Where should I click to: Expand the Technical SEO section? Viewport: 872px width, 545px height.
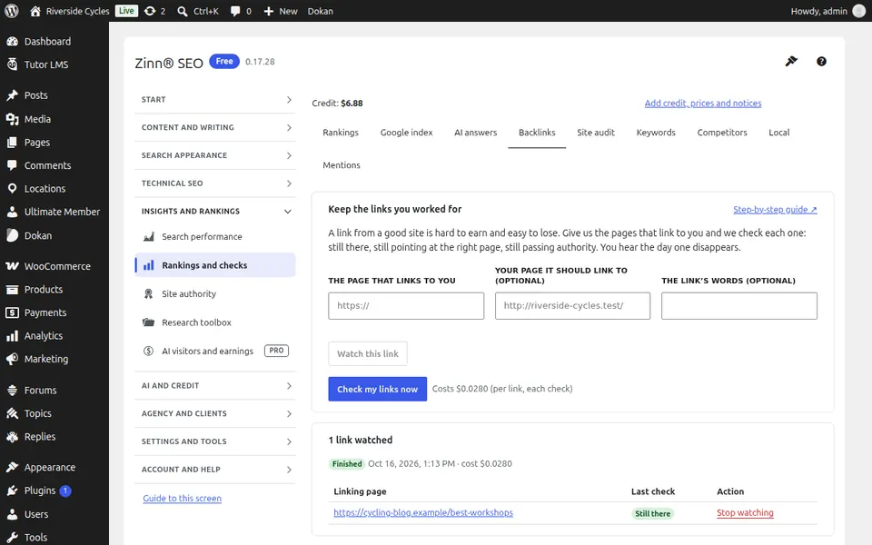[x=215, y=183]
